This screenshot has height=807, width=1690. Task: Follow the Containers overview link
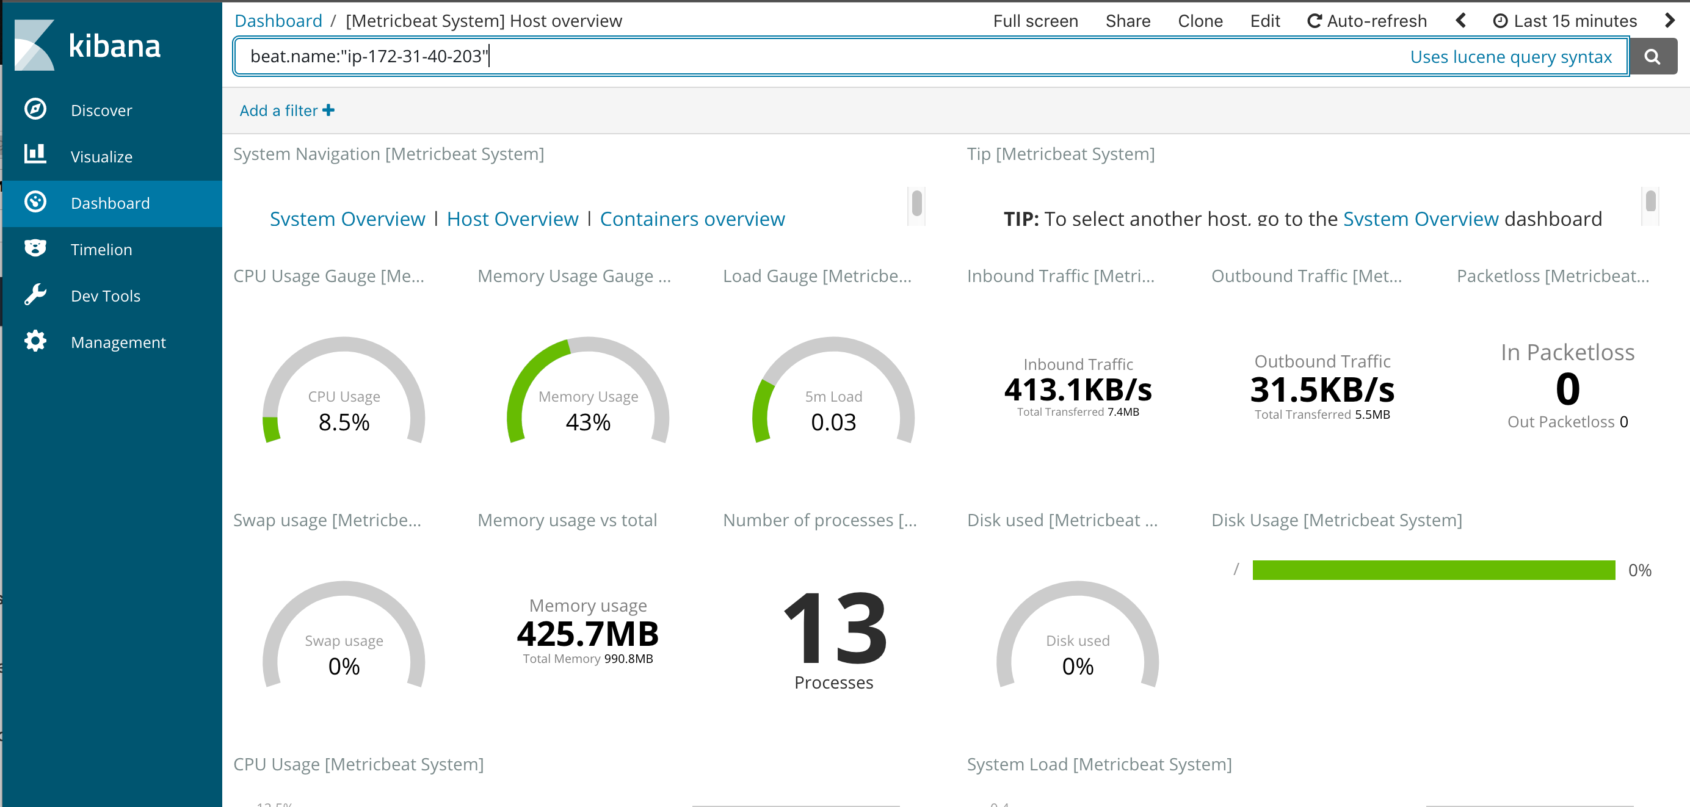coord(692,219)
